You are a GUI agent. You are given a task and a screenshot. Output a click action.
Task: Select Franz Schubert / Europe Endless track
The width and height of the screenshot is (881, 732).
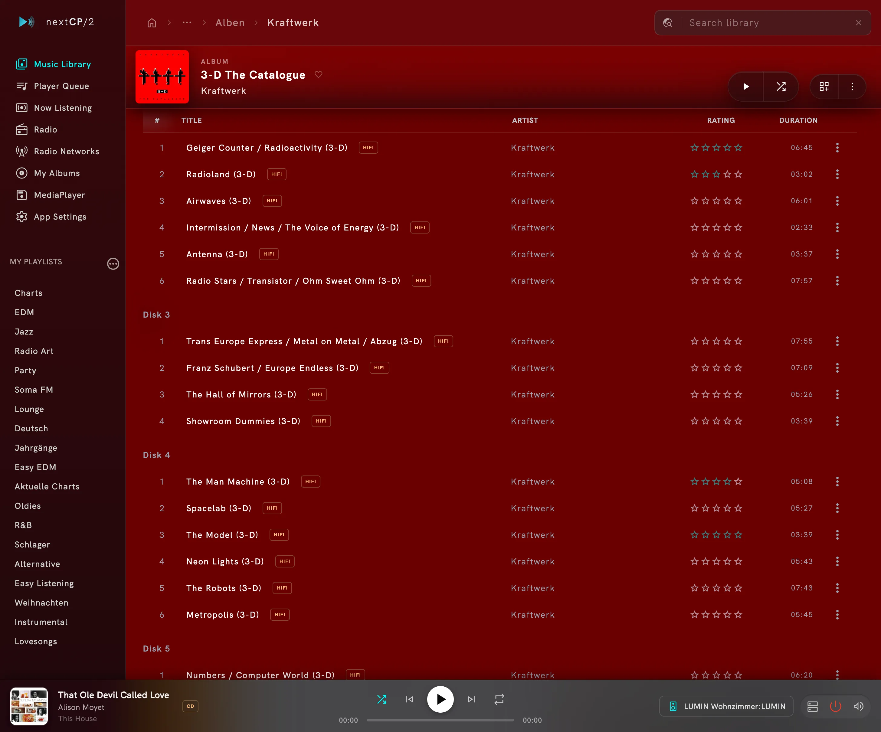tap(272, 368)
